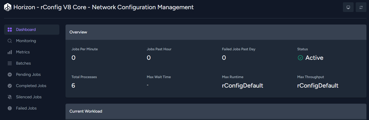This screenshot has height=120, width=369.
Task: Click the Max Throughput label
Action: [x=311, y=77]
